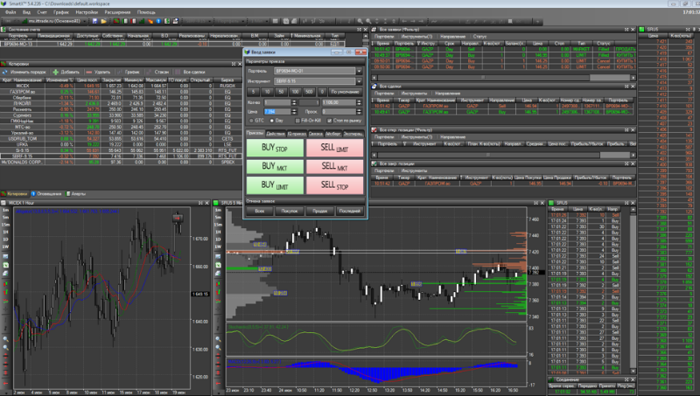Switch to the Действия tab

coord(276,134)
